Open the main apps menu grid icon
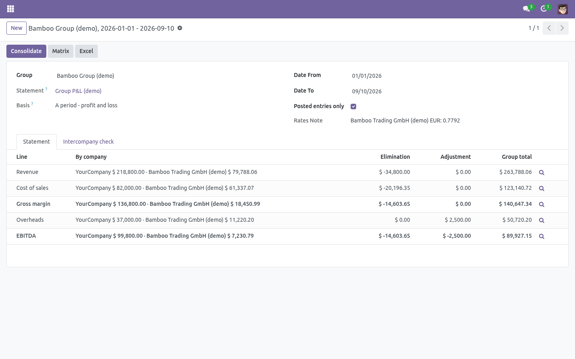The image size is (575, 359). [10, 9]
